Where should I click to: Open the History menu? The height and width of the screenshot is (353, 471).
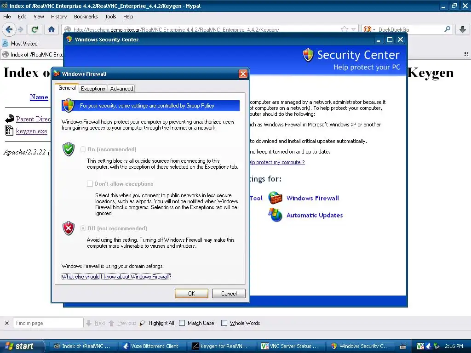pyautogui.click(x=58, y=17)
